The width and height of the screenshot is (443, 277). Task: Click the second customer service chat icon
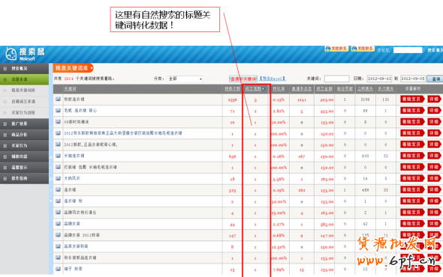pos(363,49)
